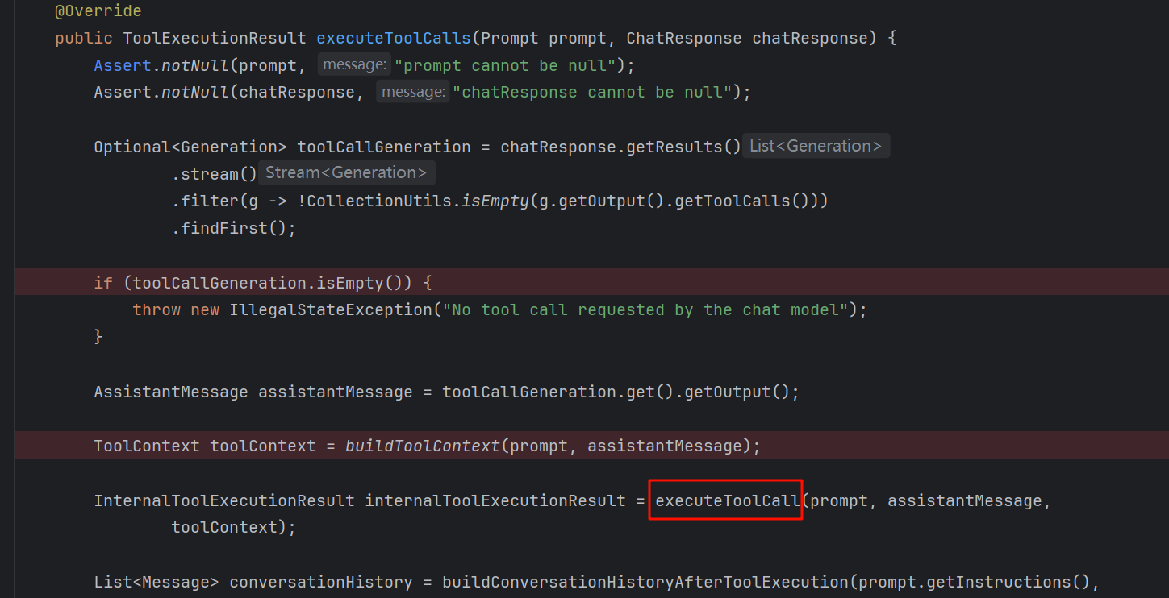Click the List<Message> type declaration
This screenshot has width=1169, height=598.
click(x=157, y=582)
